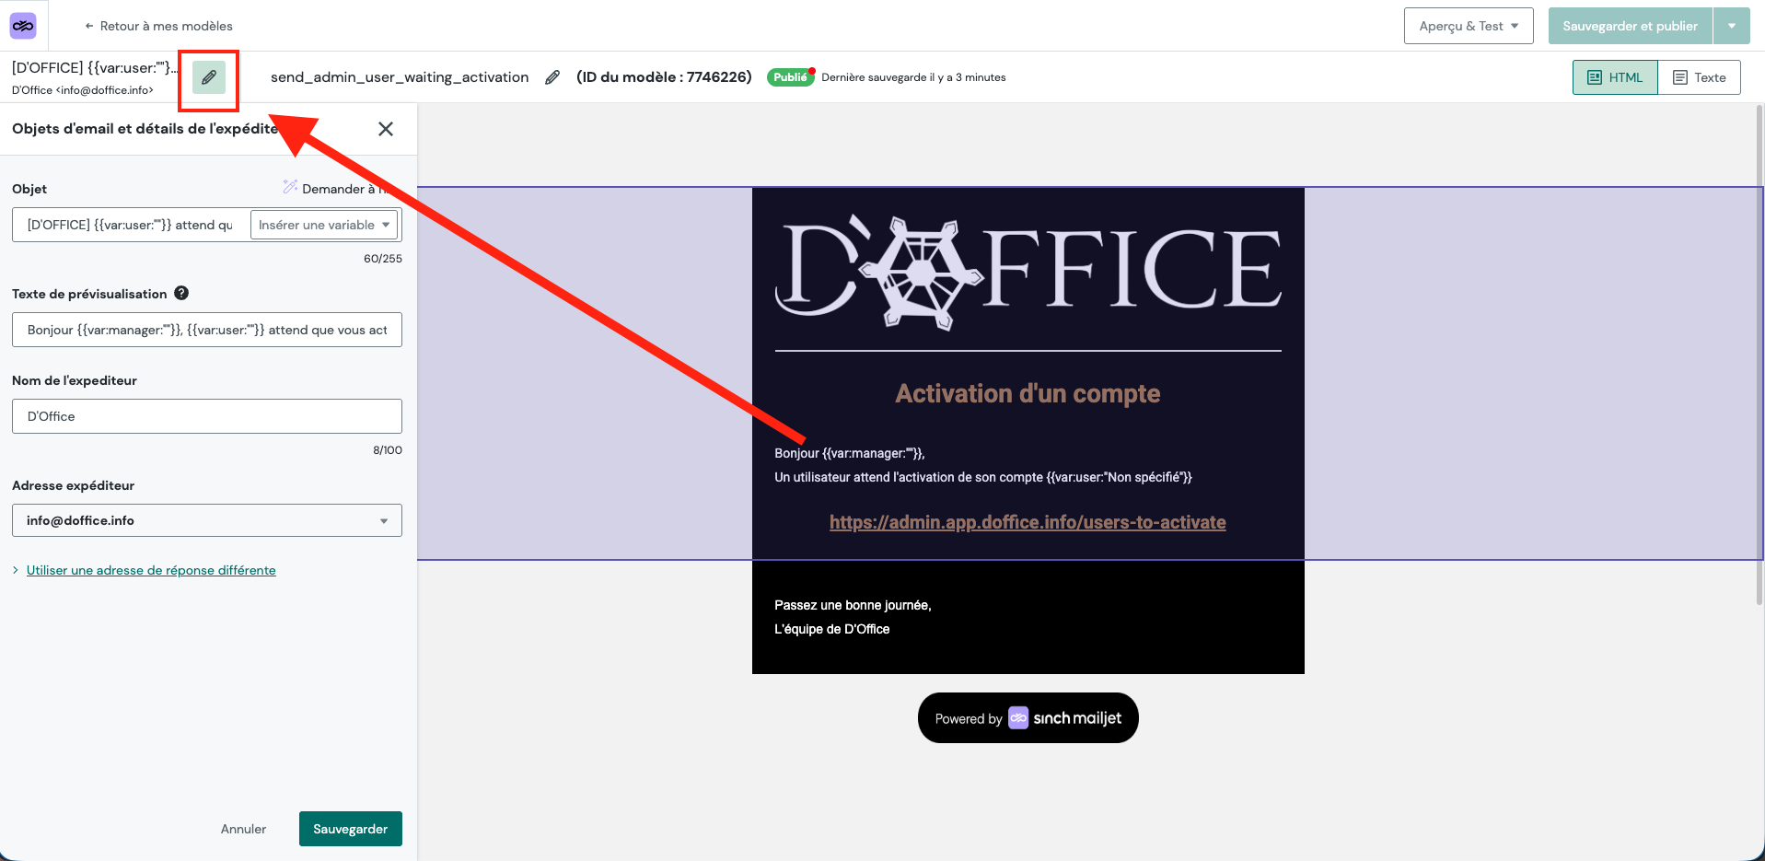Open the Adresse expéditeur dropdown
Image resolution: width=1765 pixels, height=861 pixels.
pyautogui.click(x=206, y=520)
